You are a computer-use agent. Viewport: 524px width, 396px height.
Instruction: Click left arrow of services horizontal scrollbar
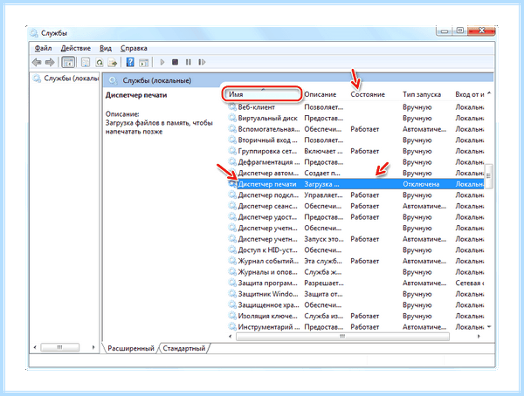click(x=231, y=337)
